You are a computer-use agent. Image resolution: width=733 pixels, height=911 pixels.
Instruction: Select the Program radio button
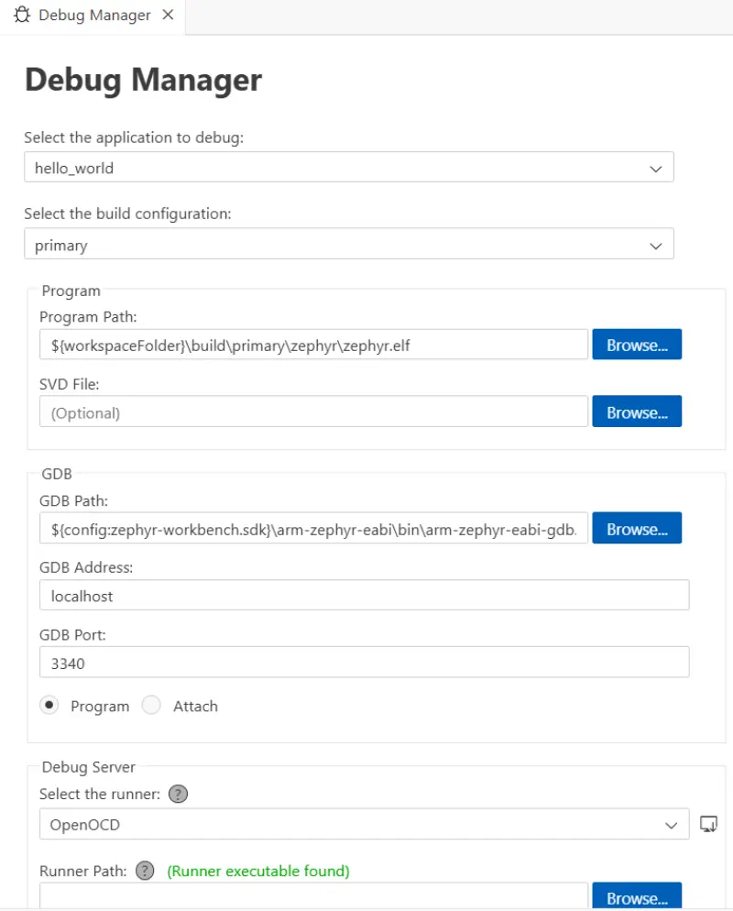click(x=49, y=705)
